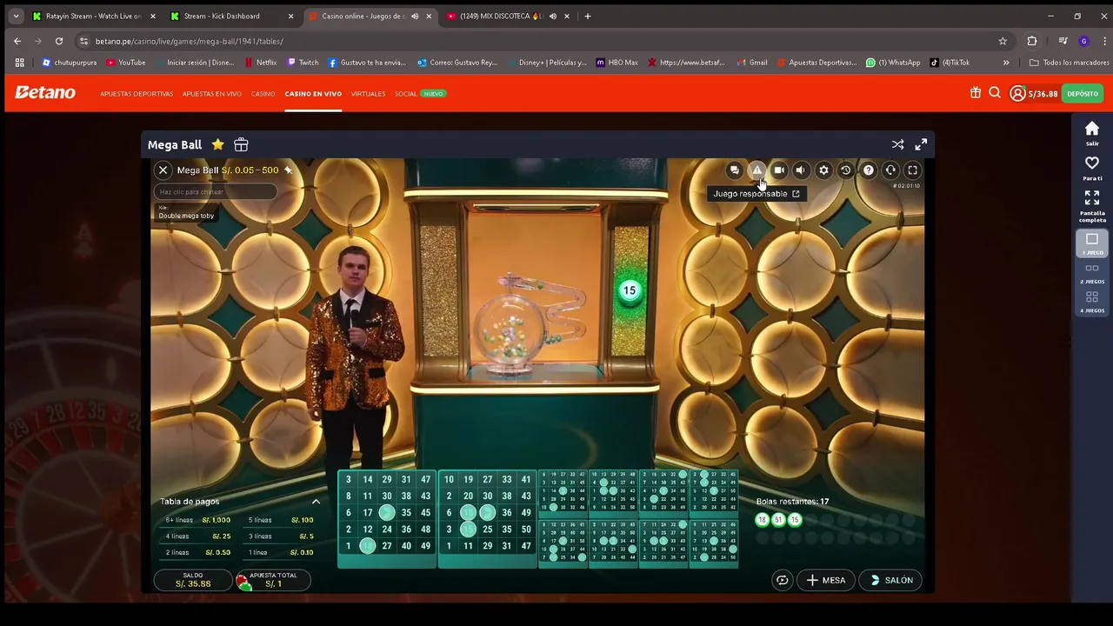This screenshot has width=1113, height=626.
Task: Expand the bookmarks overflow chevron
Action: point(1006,63)
